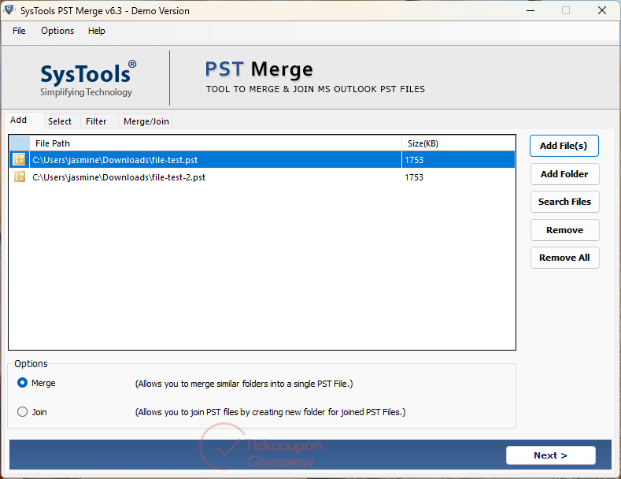
Task: Click the Remove All button
Action: (565, 258)
